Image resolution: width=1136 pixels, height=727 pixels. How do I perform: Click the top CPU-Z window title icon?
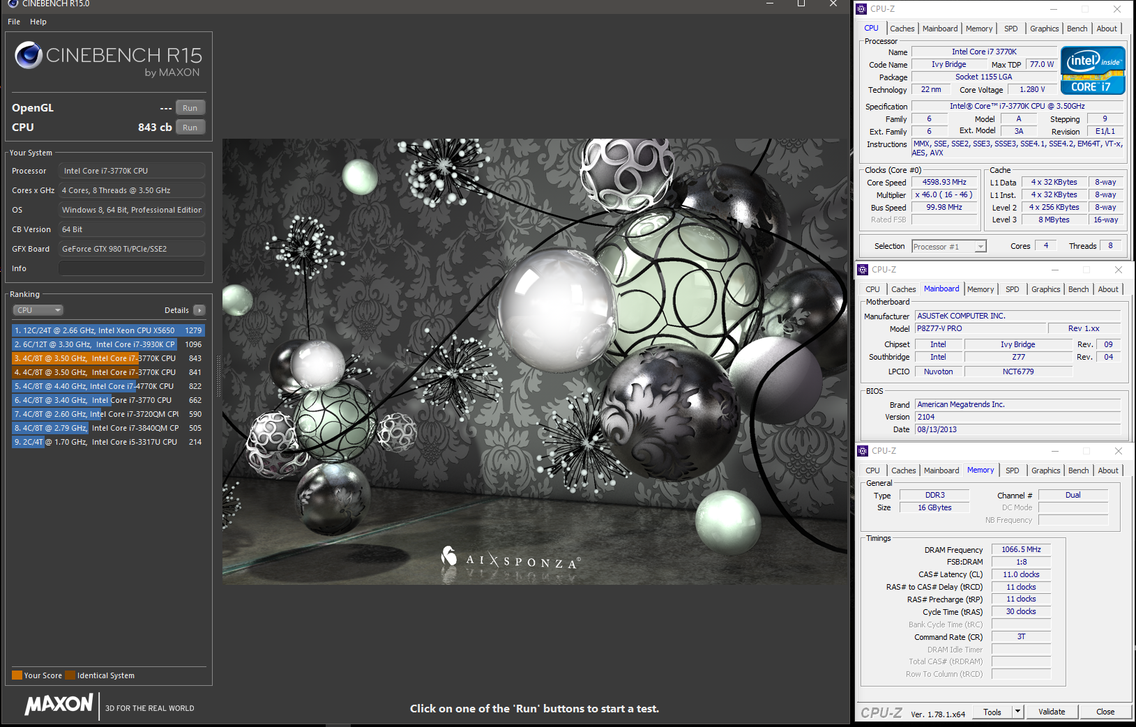861,9
